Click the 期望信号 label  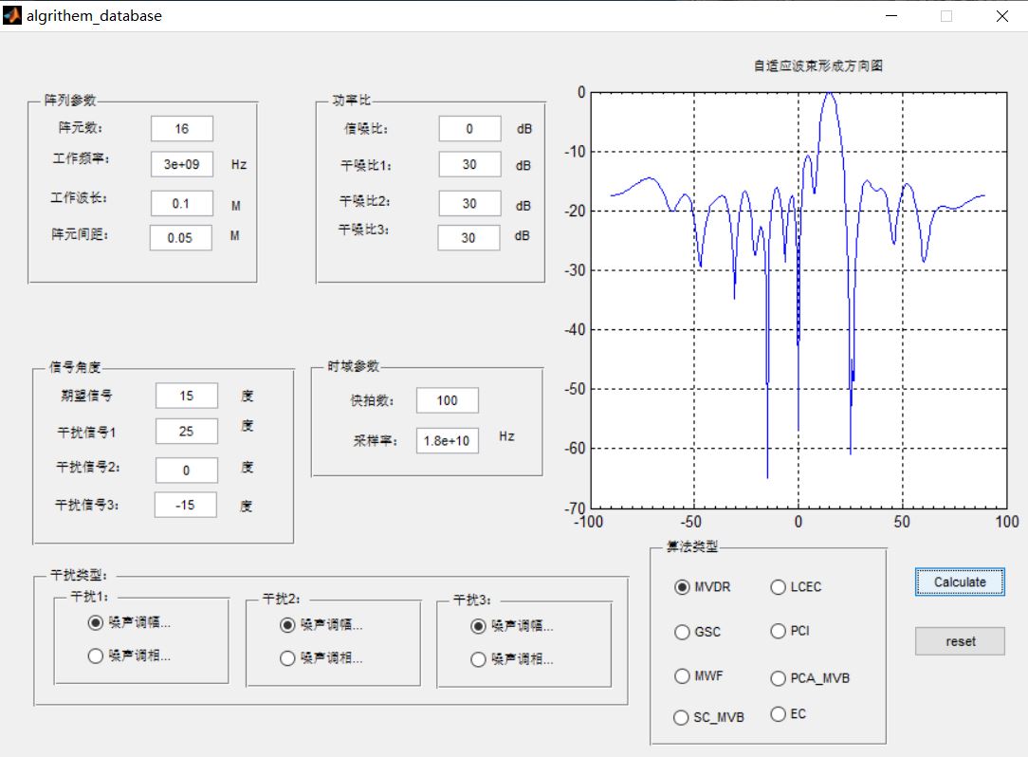pos(86,396)
